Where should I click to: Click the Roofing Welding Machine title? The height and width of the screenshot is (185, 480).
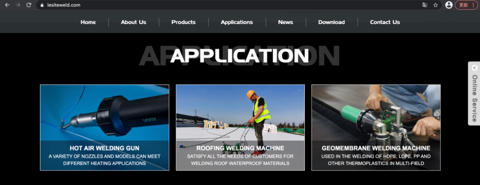click(240, 148)
